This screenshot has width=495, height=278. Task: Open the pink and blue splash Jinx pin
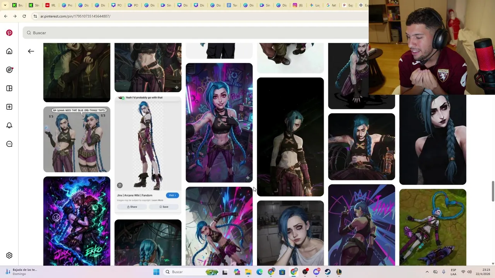point(219,227)
